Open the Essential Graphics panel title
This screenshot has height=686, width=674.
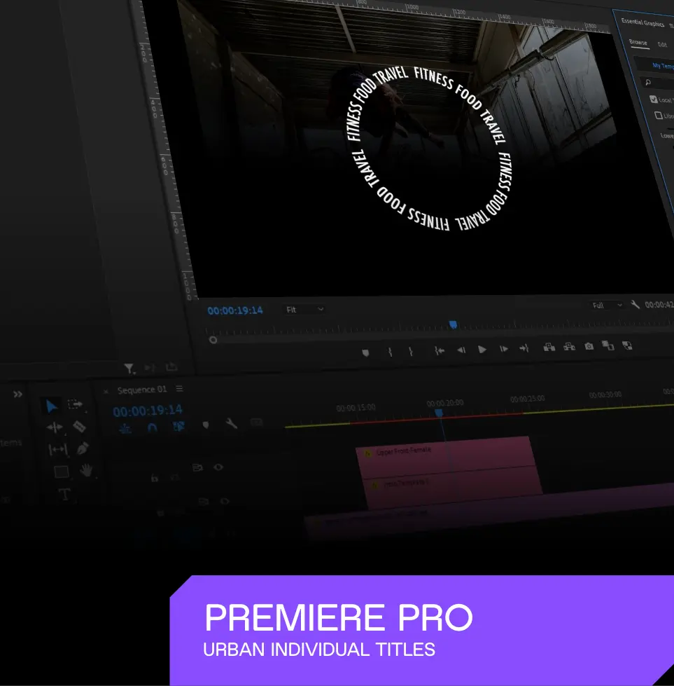(x=643, y=22)
